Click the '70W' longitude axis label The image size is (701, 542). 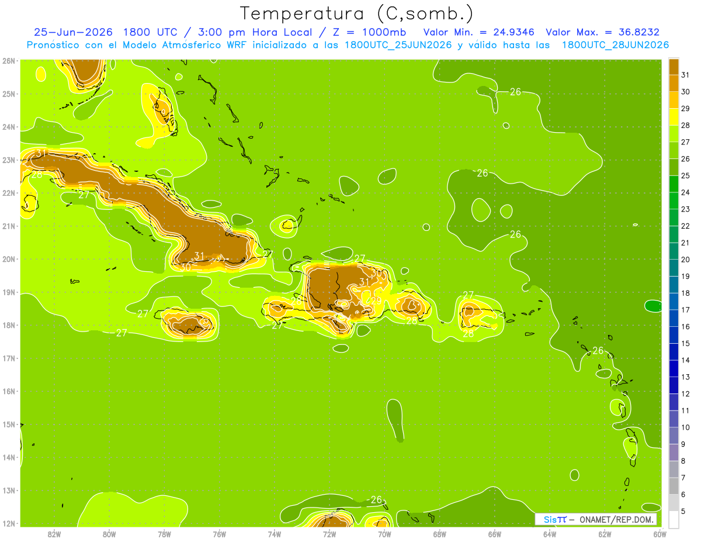tap(384, 534)
